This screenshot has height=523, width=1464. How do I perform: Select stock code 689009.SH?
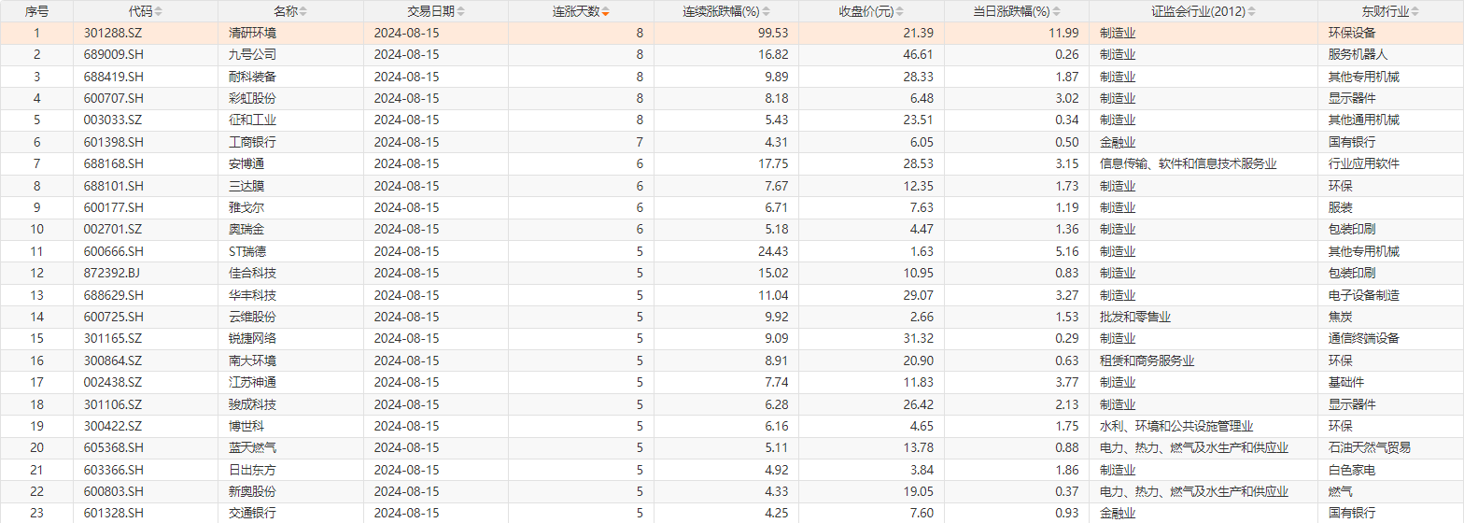(112, 54)
